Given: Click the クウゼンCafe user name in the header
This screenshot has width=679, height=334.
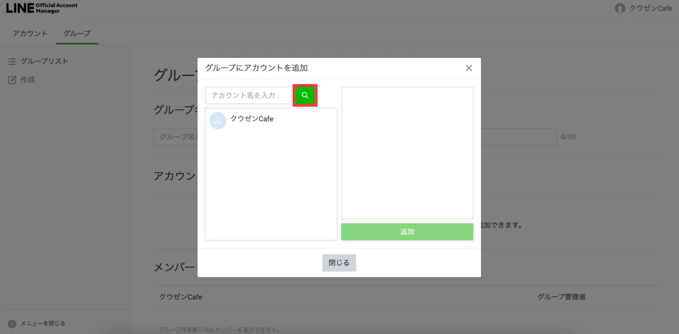Looking at the screenshot, I should 651,8.
